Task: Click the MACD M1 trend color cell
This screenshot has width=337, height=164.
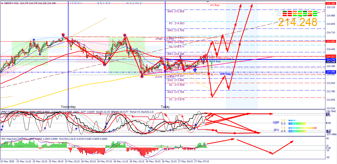Action: point(285,11)
